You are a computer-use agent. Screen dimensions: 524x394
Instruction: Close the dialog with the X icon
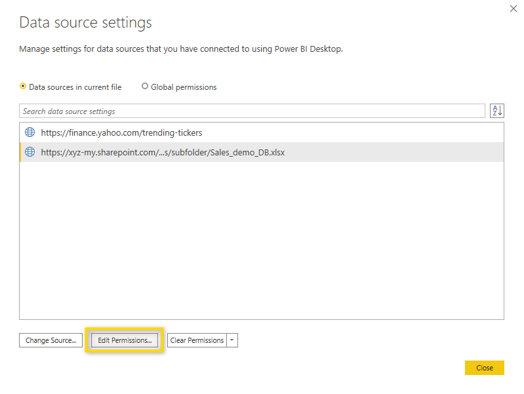tap(514, 9)
